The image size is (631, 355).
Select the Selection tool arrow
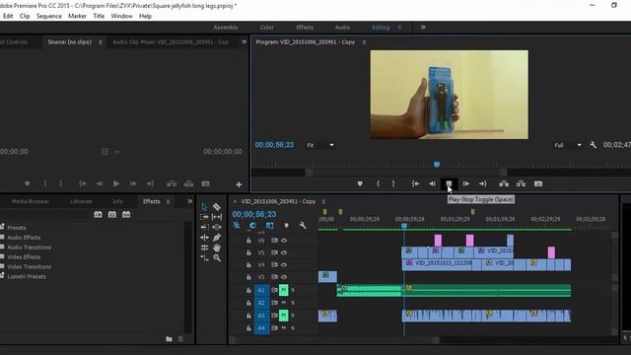(x=204, y=207)
